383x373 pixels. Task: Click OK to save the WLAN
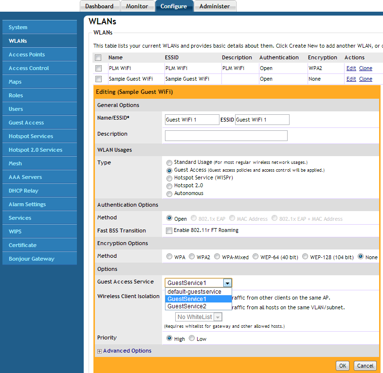pos(343,366)
